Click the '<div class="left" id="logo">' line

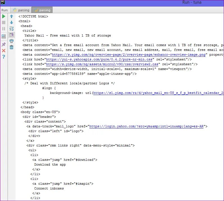tap(56, 131)
